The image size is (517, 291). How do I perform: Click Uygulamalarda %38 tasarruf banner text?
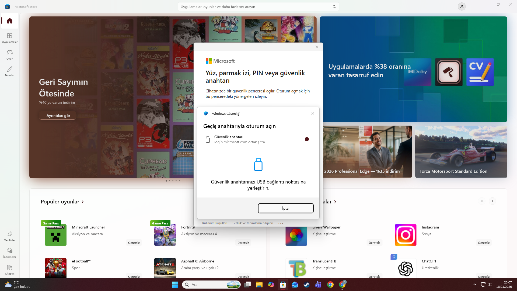pyautogui.click(x=369, y=71)
